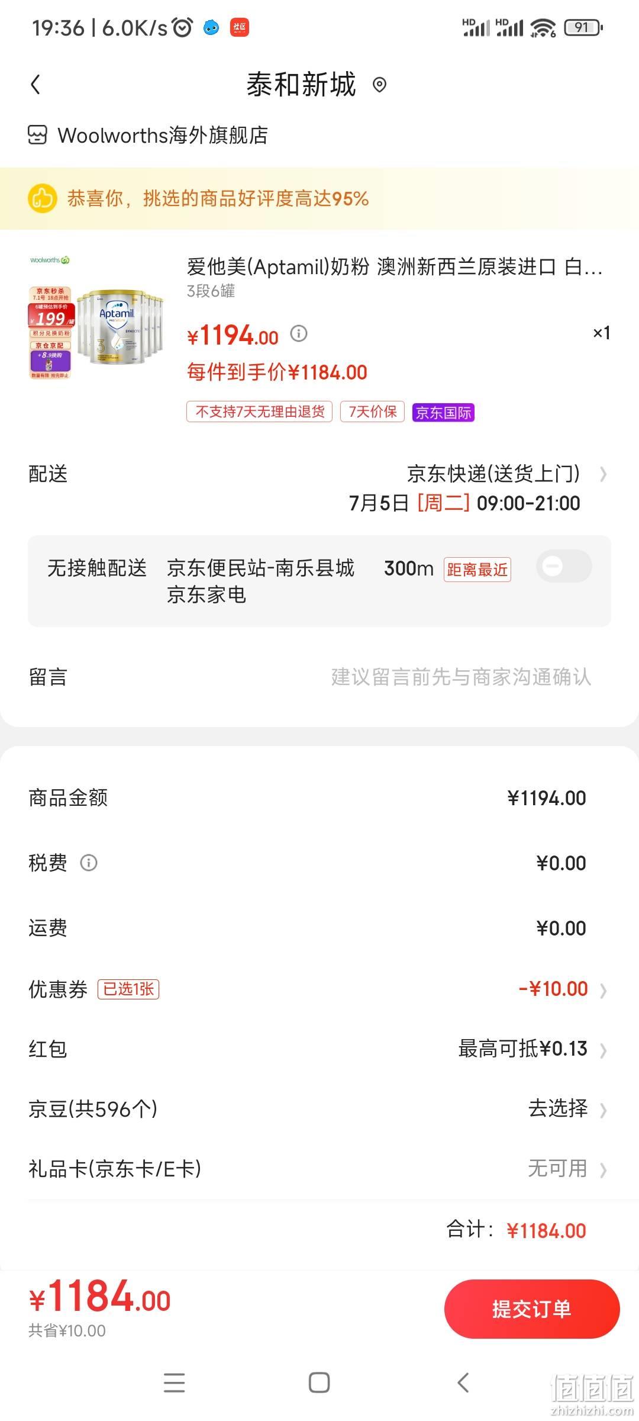
Task: Toggle the 无接触配送 switch
Action: [564, 567]
